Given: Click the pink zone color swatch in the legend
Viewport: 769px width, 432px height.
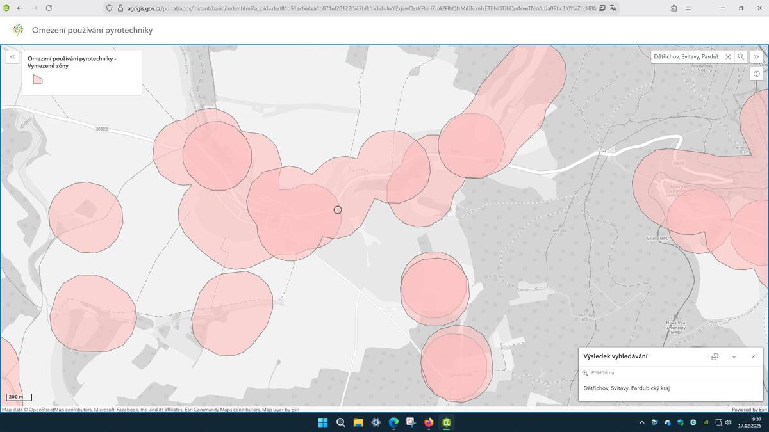Looking at the screenshot, I should (x=37, y=79).
